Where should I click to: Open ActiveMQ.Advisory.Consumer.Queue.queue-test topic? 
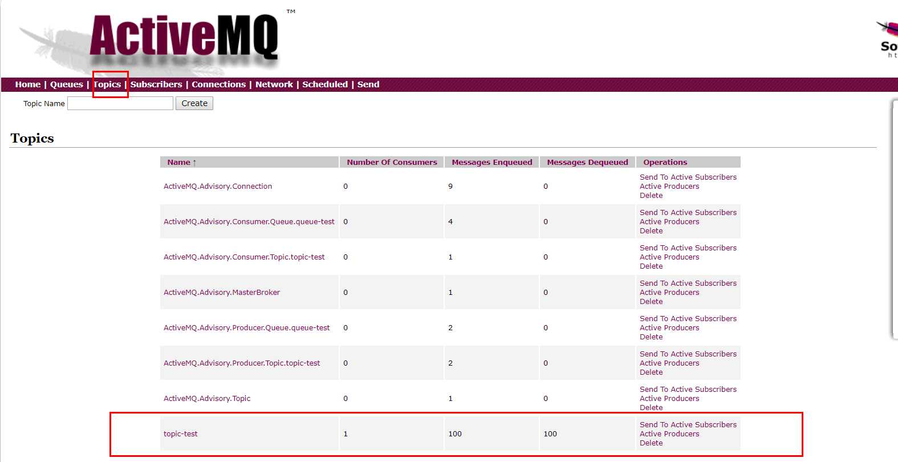coord(249,222)
